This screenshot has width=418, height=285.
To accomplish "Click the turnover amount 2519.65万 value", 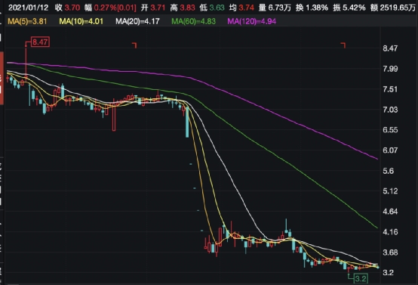I will pyautogui.click(x=398, y=8).
